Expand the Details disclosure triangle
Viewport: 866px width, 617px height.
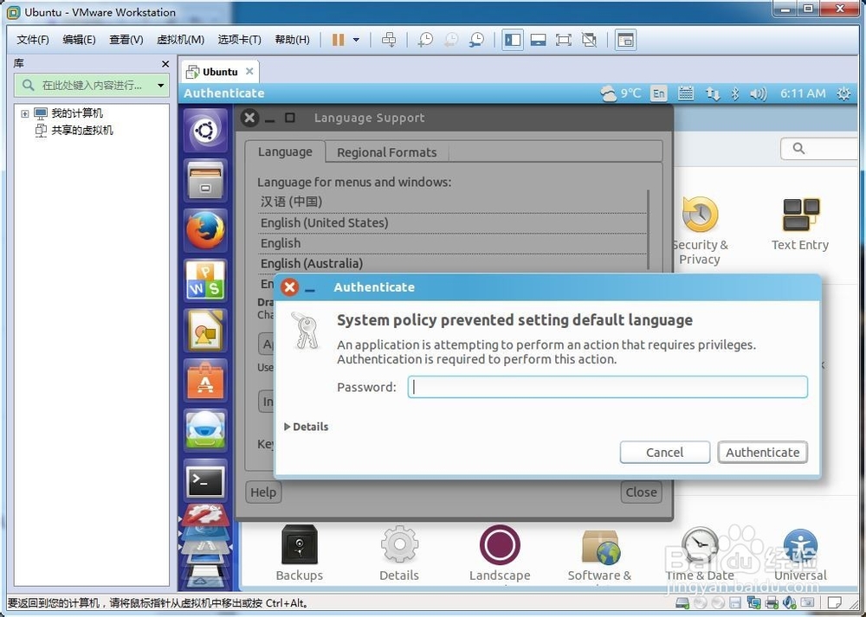(288, 427)
